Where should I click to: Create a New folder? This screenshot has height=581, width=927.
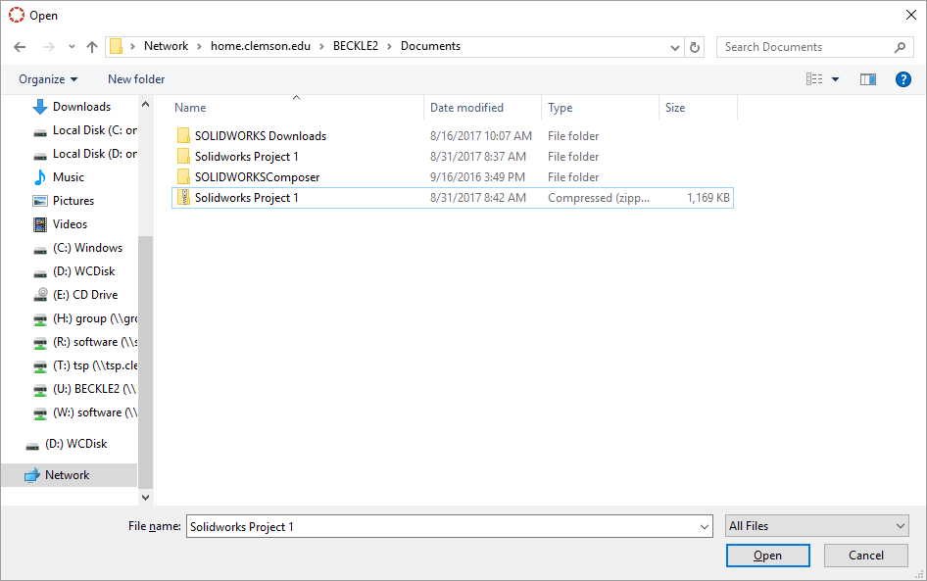pyautogui.click(x=136, y=79)
